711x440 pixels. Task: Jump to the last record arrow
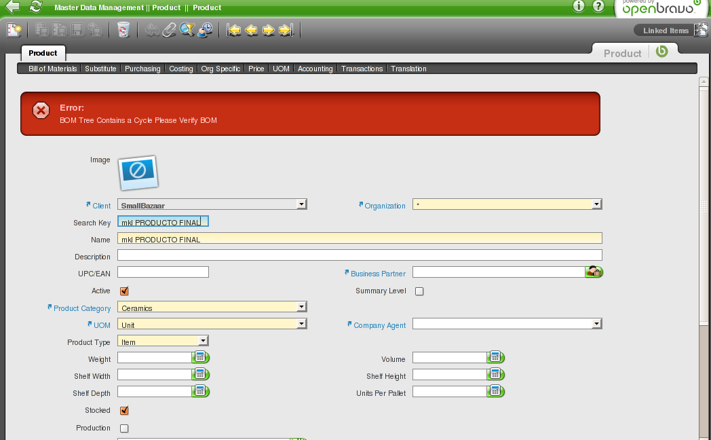point(286,30)
